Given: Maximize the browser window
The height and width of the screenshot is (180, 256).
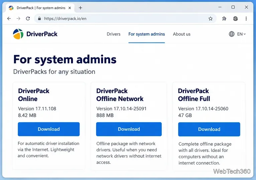Looking at the screenshot, I should pyautogui.click(x=233, y=7).
